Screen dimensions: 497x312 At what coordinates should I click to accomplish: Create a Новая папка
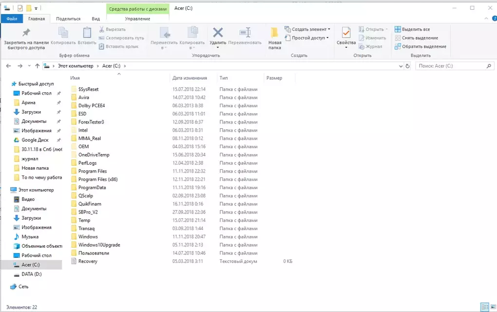point(274,38)
